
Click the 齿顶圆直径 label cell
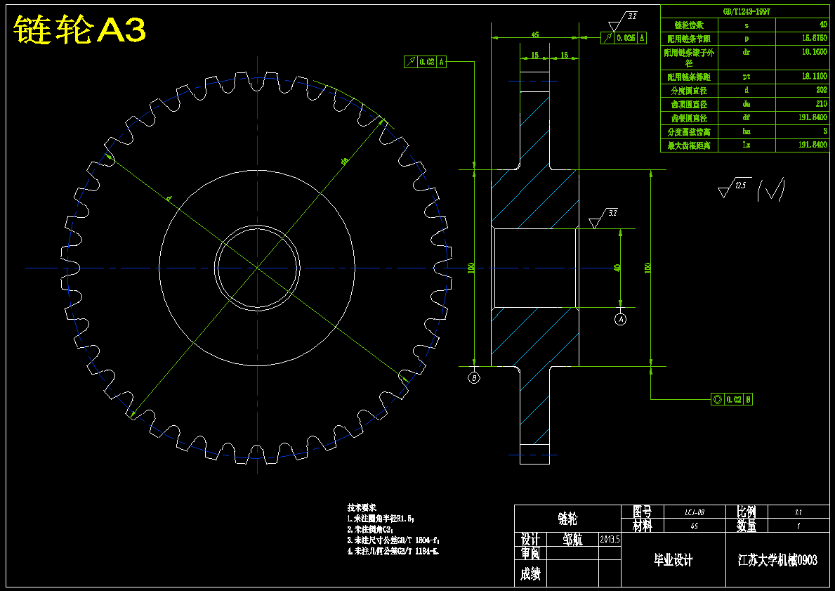tap(689, 105)
